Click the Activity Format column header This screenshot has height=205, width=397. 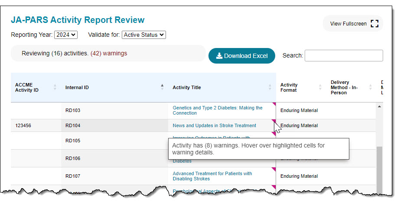click(301, 87)
